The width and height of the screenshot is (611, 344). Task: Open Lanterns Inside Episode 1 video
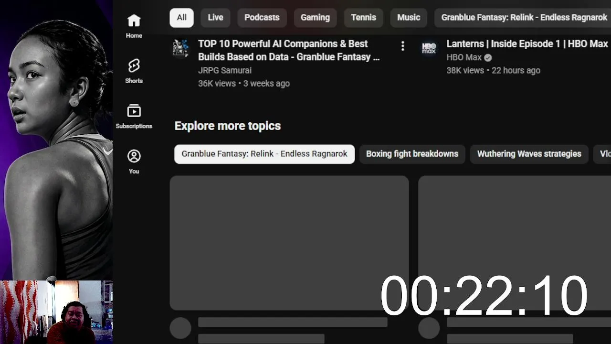pyautogui.click(x=527, y=44)
